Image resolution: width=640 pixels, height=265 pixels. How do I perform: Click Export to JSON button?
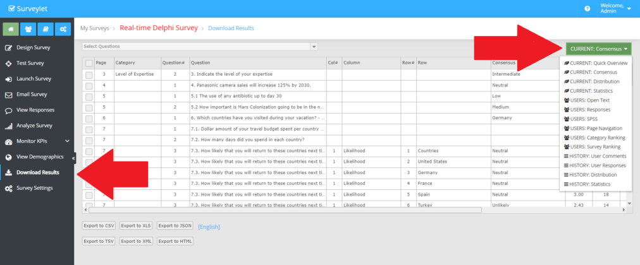[175, 226]
